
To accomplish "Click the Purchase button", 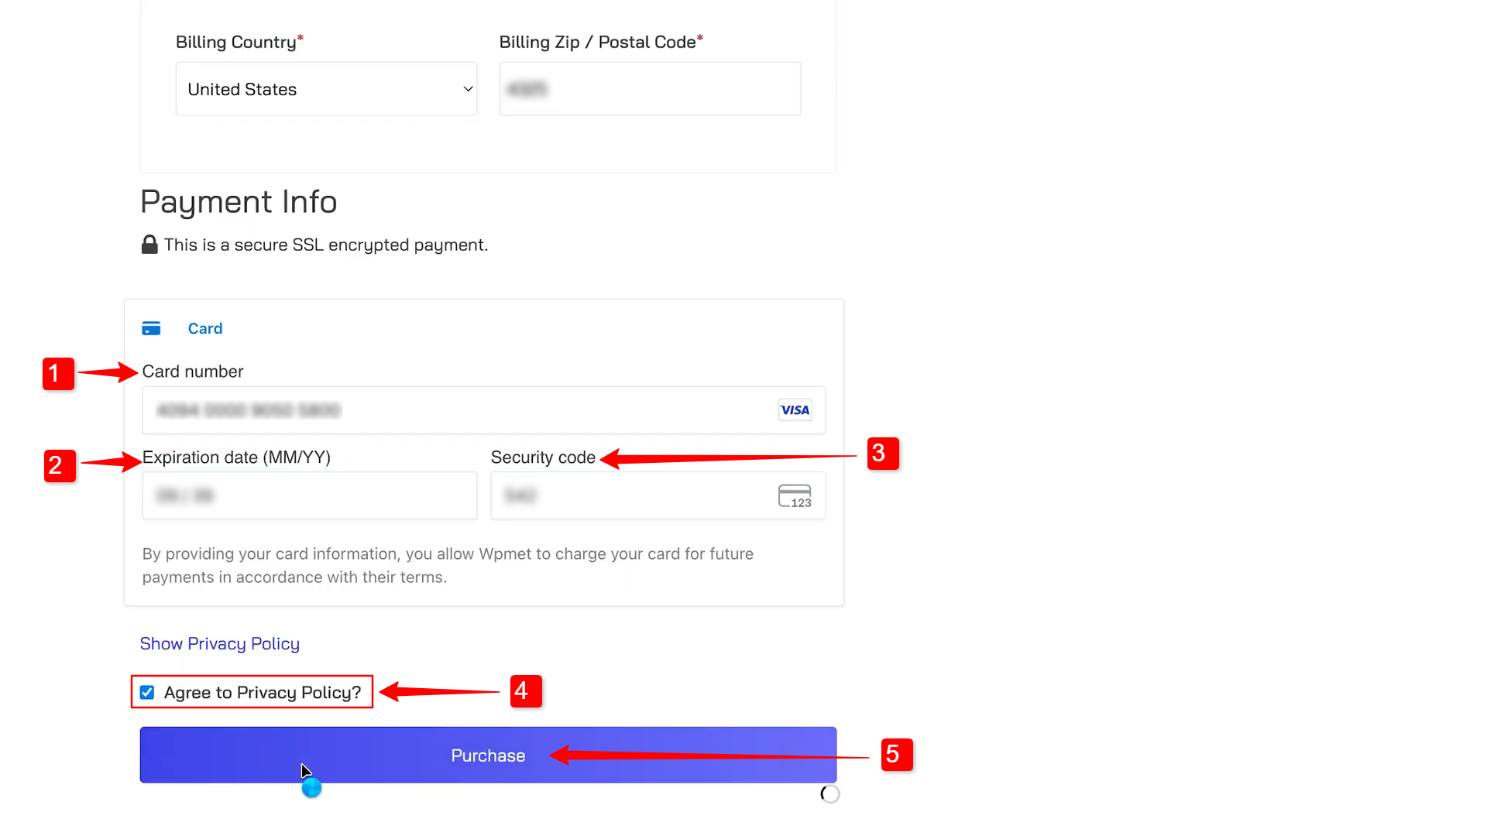I will coord(488,755).
